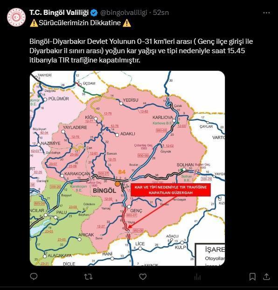278x290 pixels.
Task: Repost this tweet with the retweet icon
Action: tap(88, 276)
